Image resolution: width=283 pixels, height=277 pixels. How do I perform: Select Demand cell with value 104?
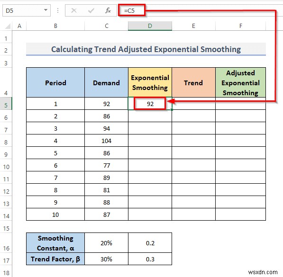click(x=107, y=141)
